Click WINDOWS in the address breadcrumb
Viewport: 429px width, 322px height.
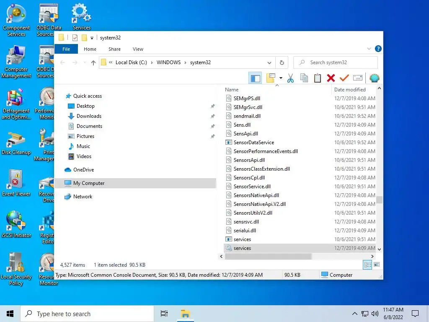click(x=168, y=62)
